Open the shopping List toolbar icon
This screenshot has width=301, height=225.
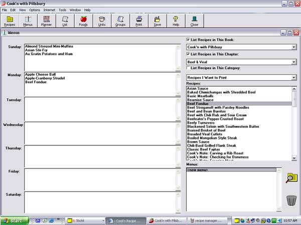65,21
